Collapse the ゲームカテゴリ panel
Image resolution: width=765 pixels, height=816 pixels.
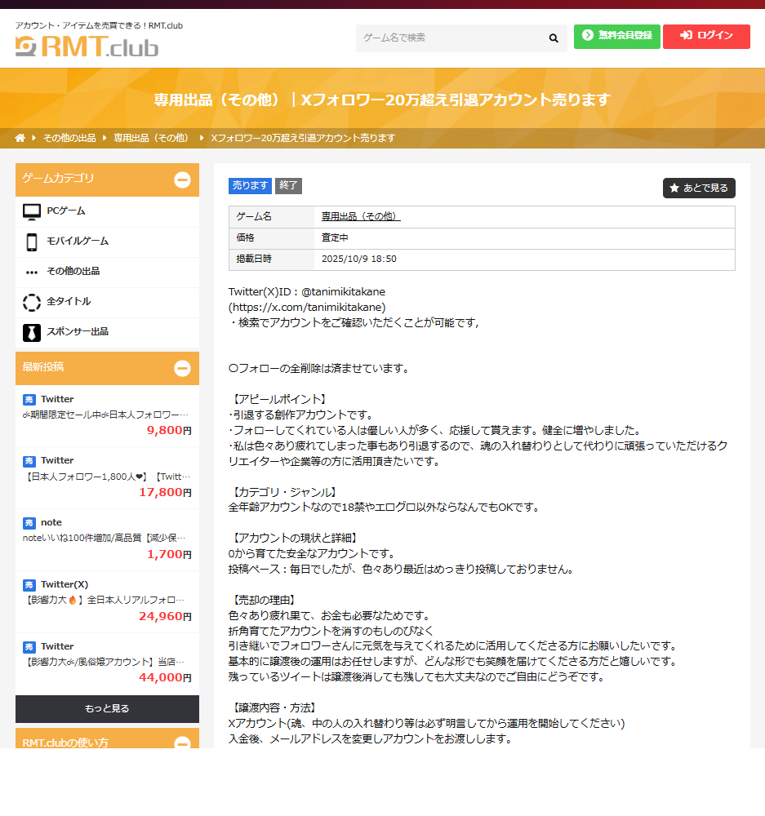(x=182, y=180)
